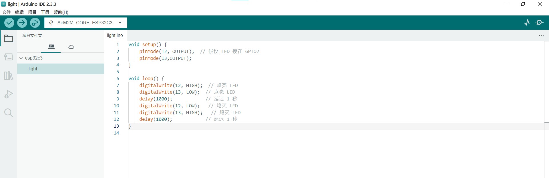Click the Verify sketch checkmark button

tap(9, 23)
